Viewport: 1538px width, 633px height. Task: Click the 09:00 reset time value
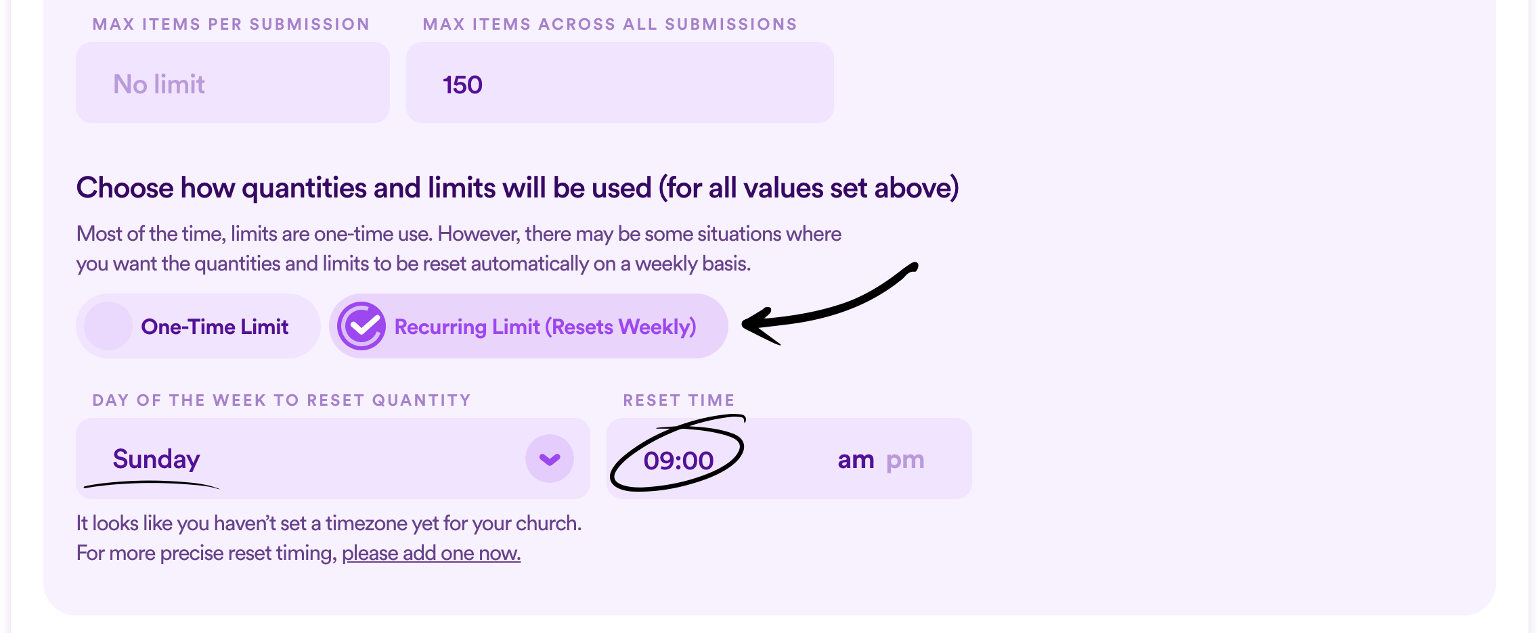point(680,459)
